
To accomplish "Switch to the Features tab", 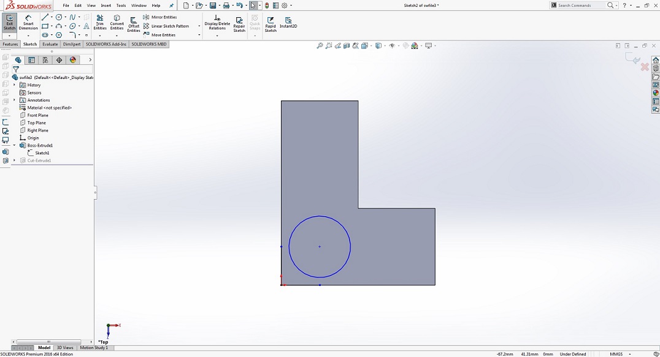I will tap(10, 44).
